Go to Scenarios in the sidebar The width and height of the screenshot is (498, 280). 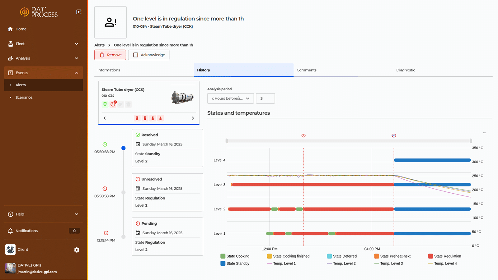24,98
